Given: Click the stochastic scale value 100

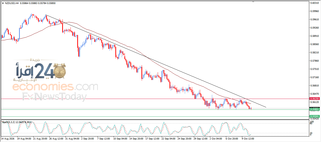Looking at the screenshot, I should 312,121.
